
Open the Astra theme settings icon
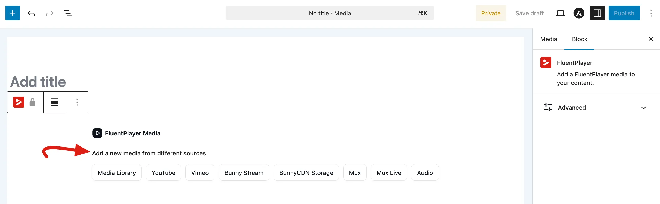click(579, 13)
